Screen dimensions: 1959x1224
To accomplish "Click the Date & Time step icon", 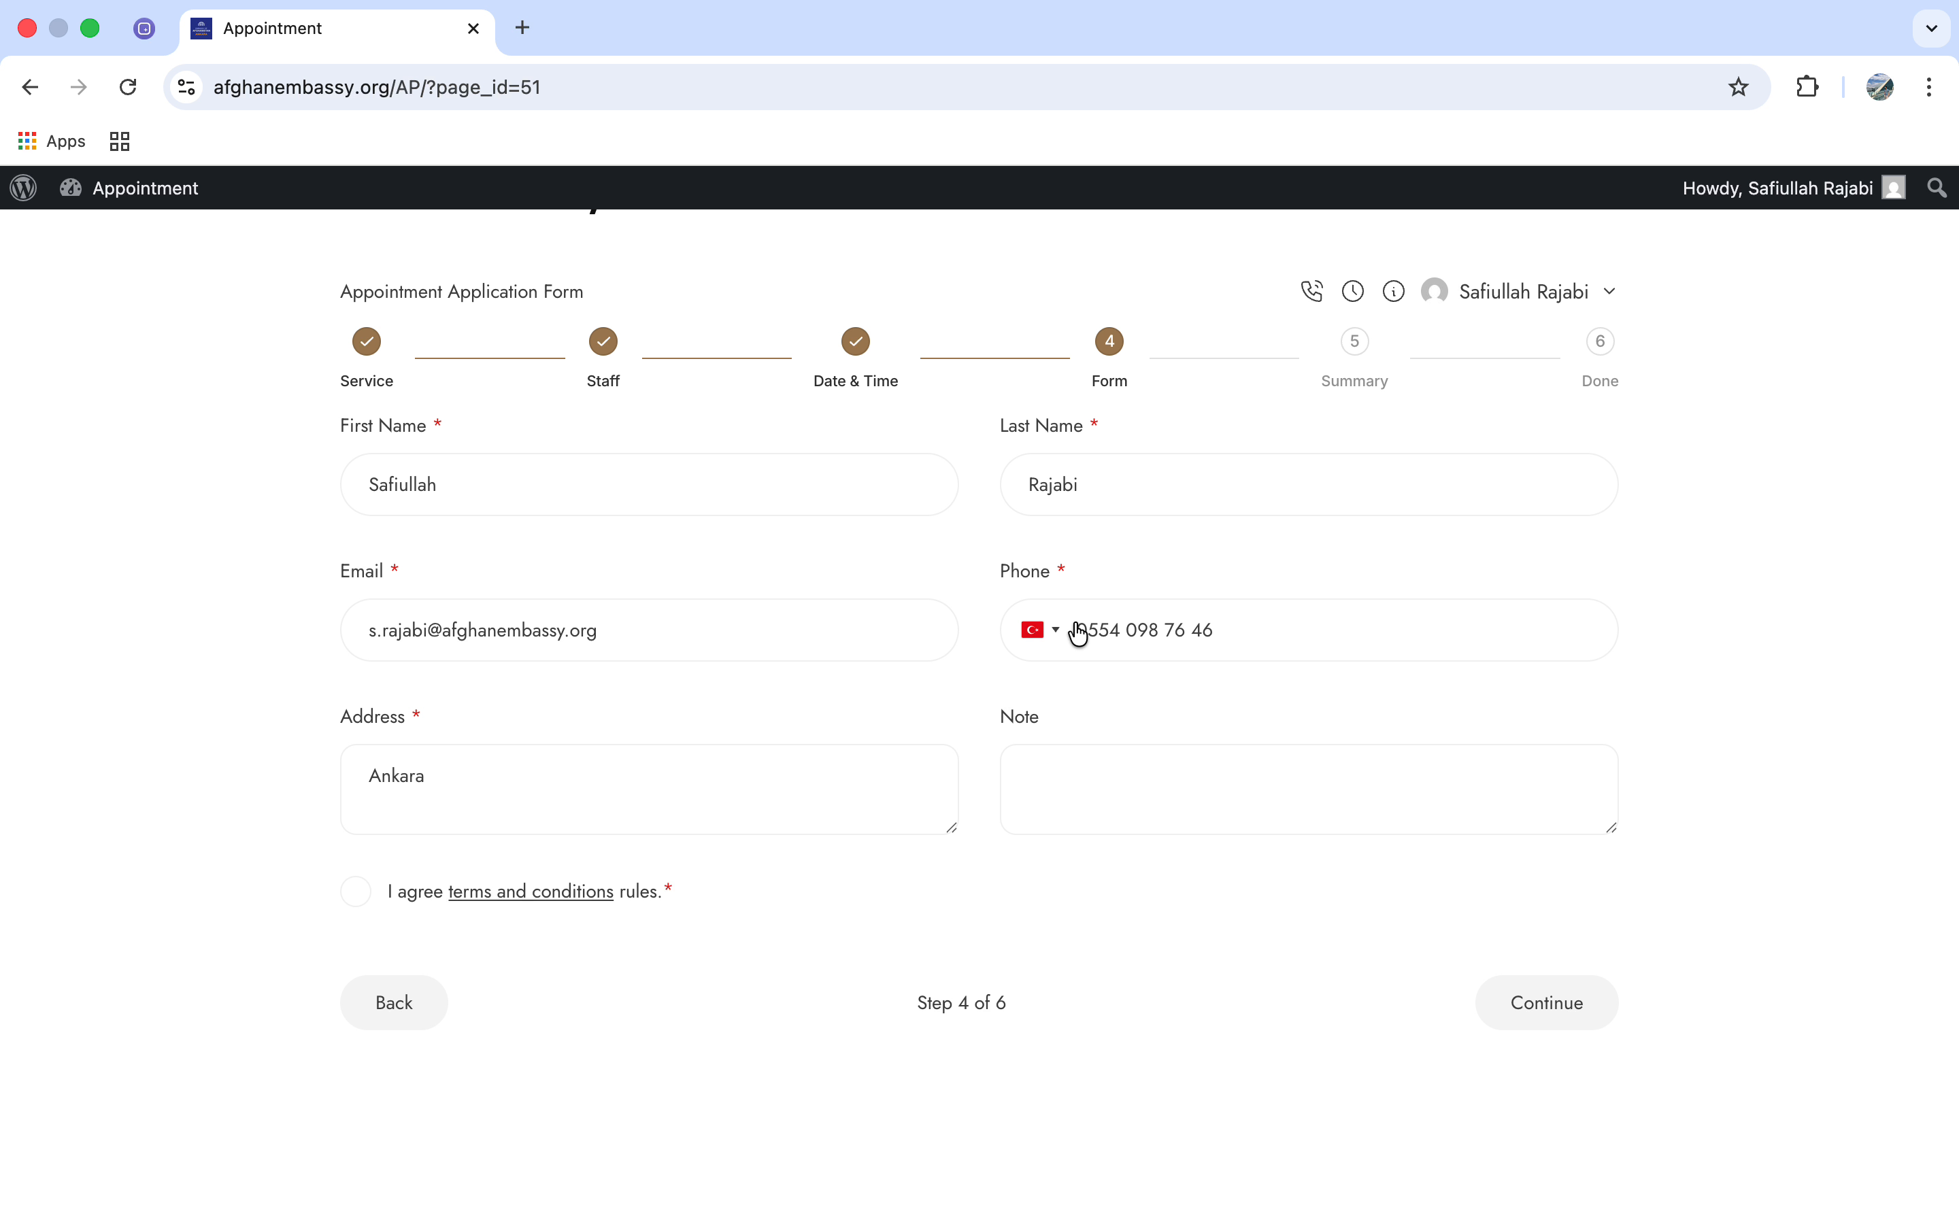I will (x=856, y=341).
